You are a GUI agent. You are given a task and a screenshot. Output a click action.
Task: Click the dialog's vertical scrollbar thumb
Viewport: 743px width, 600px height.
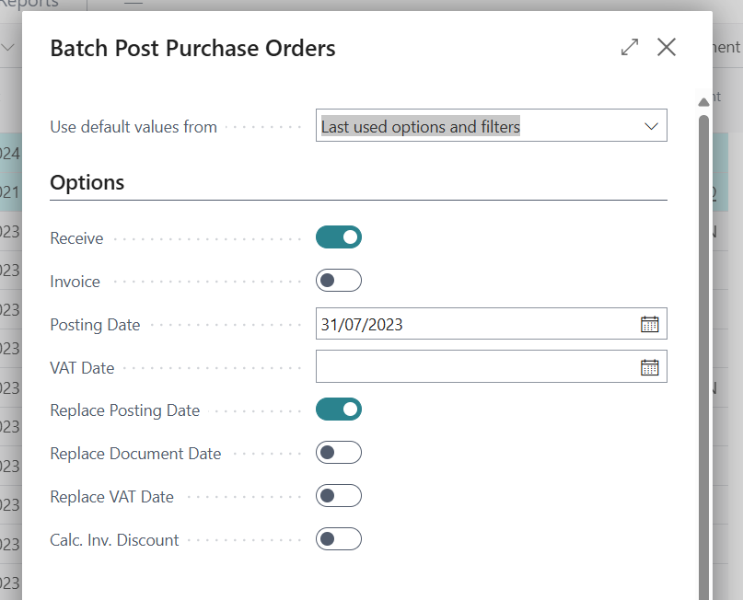tap(703, 350)
